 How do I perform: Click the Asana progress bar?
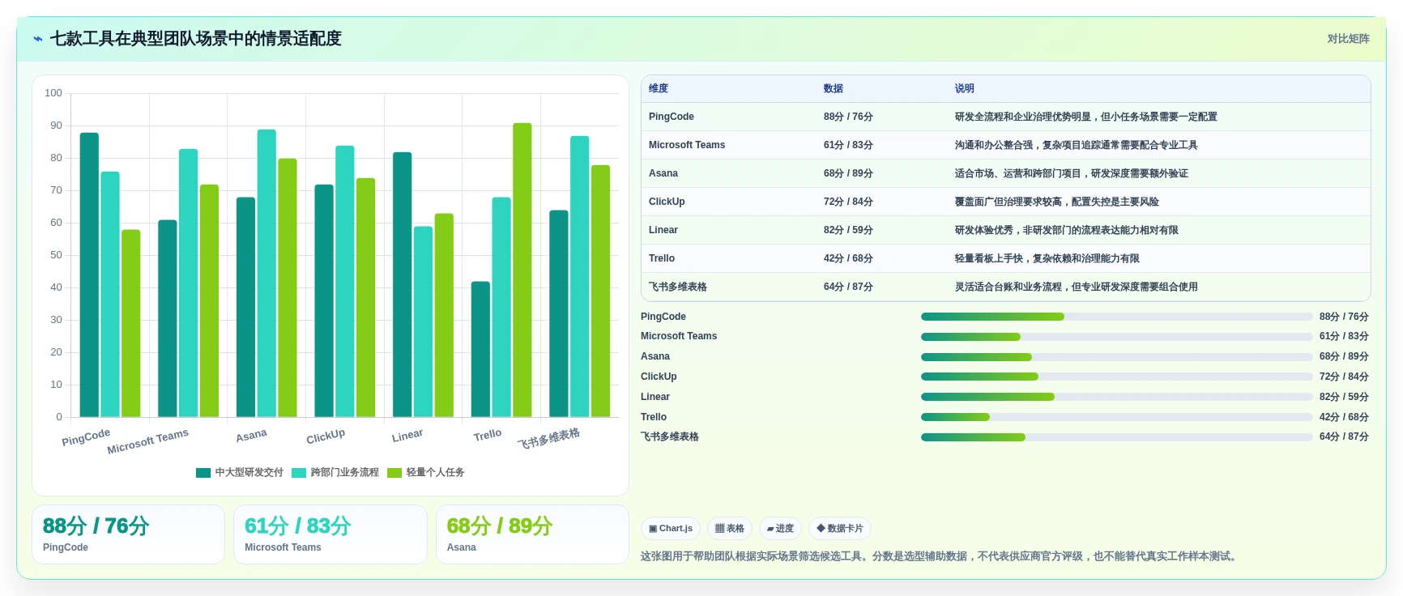coord(1116,357)
